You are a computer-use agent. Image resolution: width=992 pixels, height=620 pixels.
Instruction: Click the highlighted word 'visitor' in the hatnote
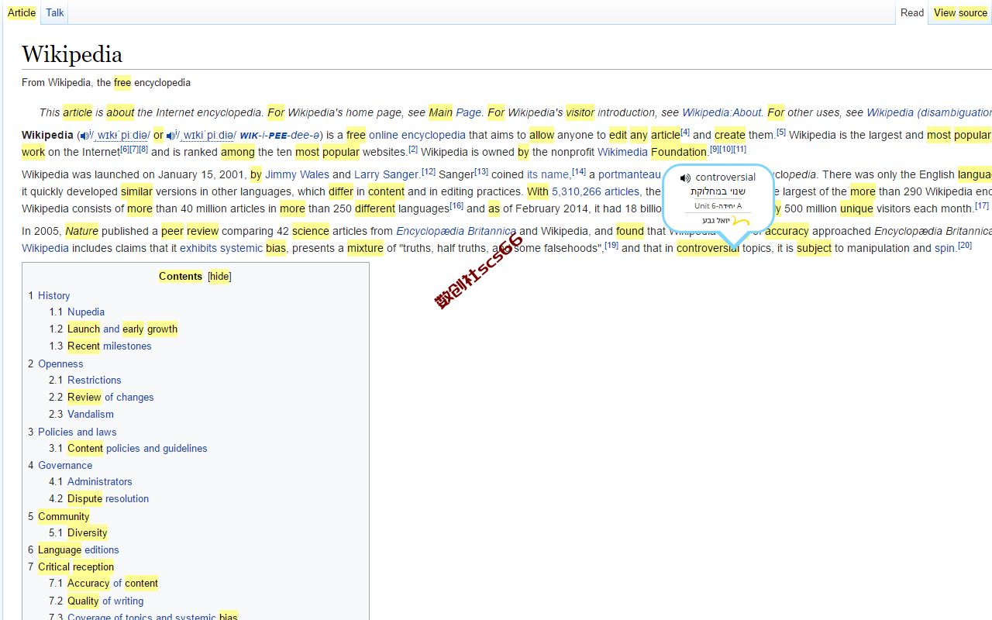580,112
